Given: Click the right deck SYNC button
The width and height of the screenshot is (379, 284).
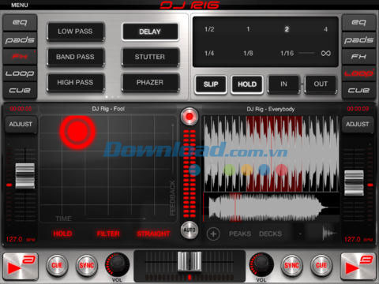Looking at the screenshot, I should [291, 265].
